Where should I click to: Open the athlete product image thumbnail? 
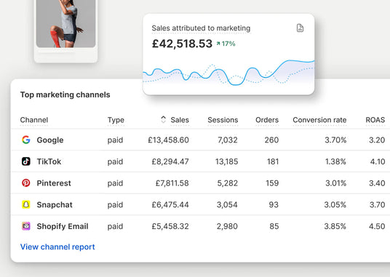coord(65,23)
